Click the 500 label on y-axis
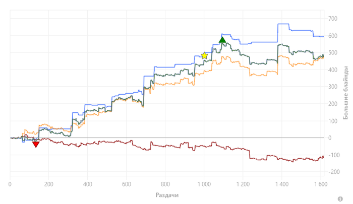Viewport: 353px width, 204px height. 332,53
